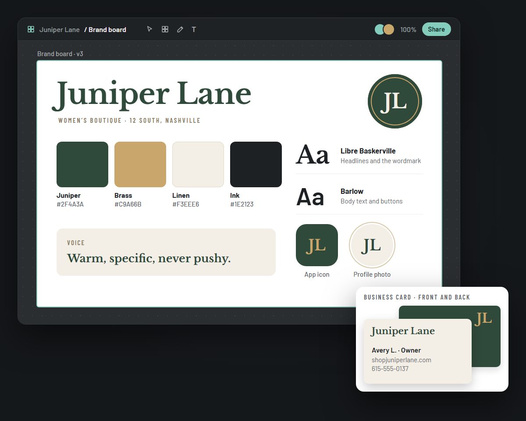Click the VOICE label
This screenshot has width=526, height=421.
pos(76,243)
